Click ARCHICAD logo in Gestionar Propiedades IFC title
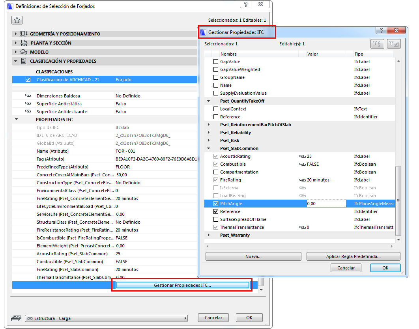 (x=203, y=32)
